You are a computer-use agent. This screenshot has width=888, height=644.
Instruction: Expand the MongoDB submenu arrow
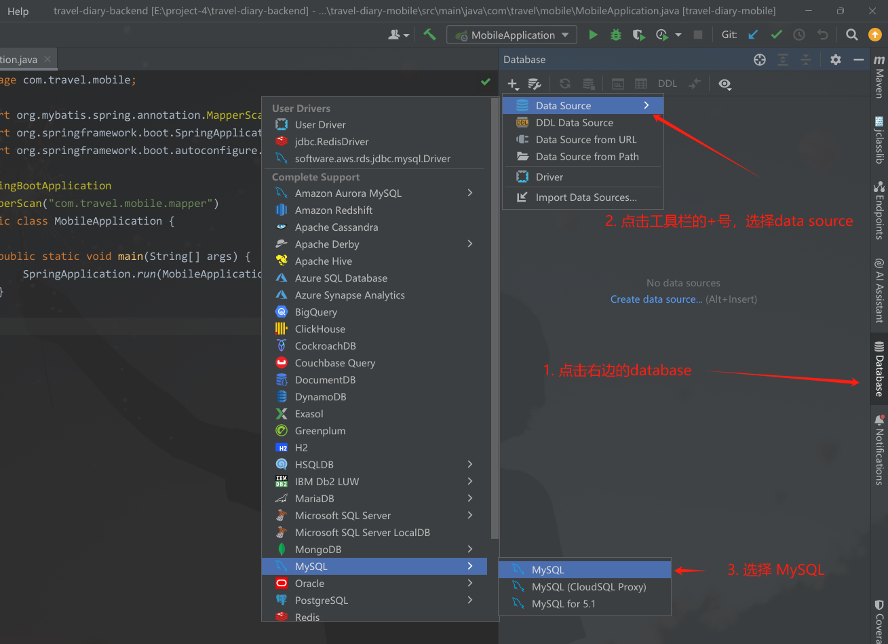[x=470, y=549]
